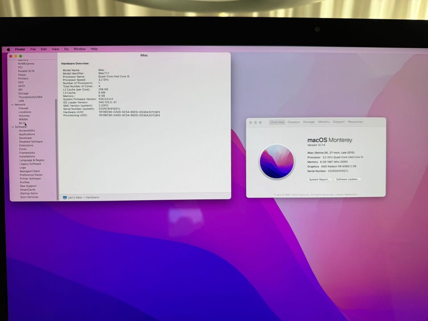The image size is (428, 321).
Task: Click the iMac17,1 model identifier value
Action: [104, 74]
